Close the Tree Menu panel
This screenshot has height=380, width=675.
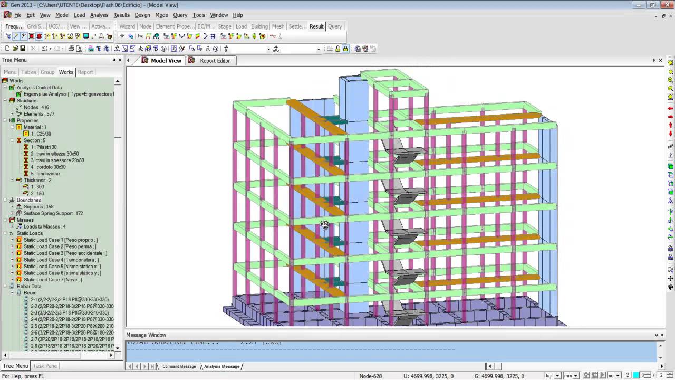coord(120,60)
